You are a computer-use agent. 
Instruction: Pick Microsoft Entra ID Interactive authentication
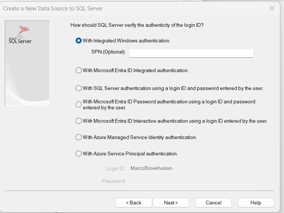pos(79,121)
